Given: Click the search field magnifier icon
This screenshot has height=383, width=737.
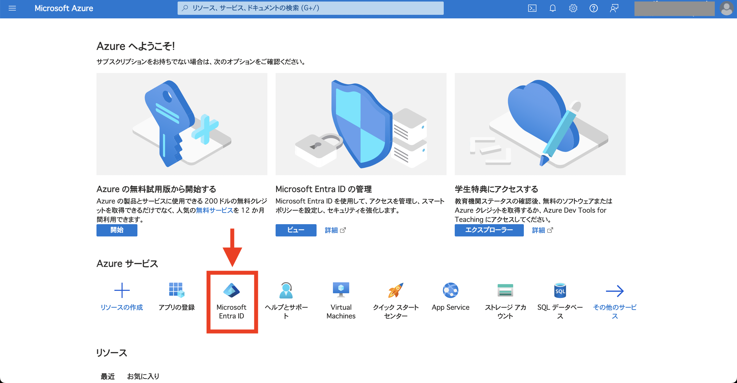Looking at the screenshot, I should [x=185, y=8].
